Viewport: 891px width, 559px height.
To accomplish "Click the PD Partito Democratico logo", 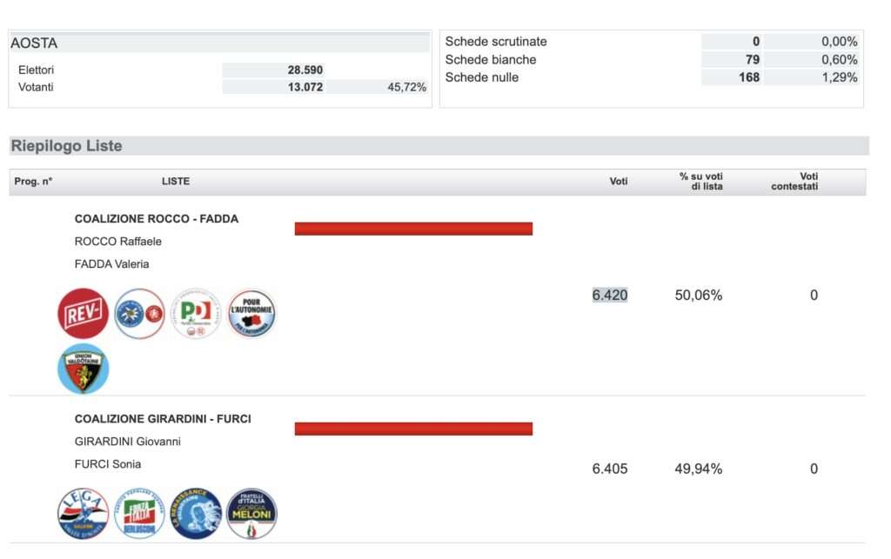I will pos(196,313).
